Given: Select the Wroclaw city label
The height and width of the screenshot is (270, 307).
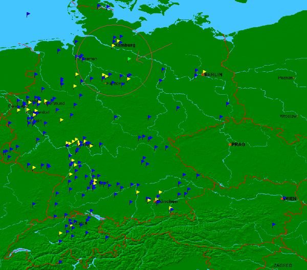Looking at the screenshot, I should pyautogui.click(x=288, y=116).
